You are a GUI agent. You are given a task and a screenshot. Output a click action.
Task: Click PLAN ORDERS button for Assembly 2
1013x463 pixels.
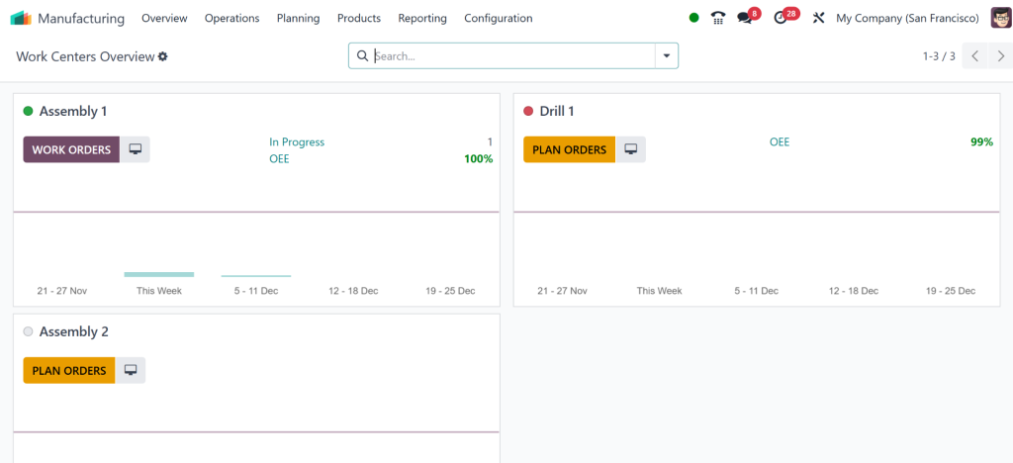(69, 370)
